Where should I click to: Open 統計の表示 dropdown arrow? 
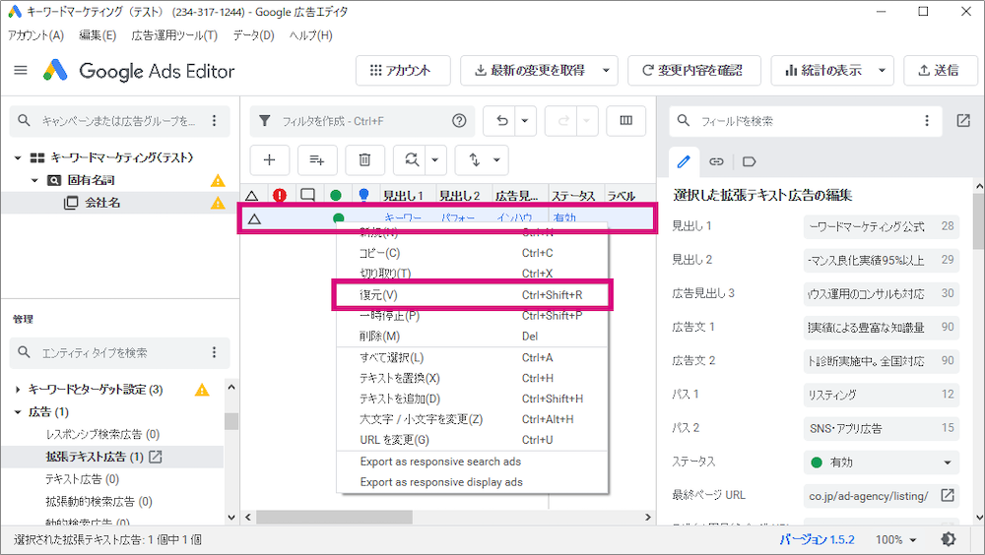882,70
